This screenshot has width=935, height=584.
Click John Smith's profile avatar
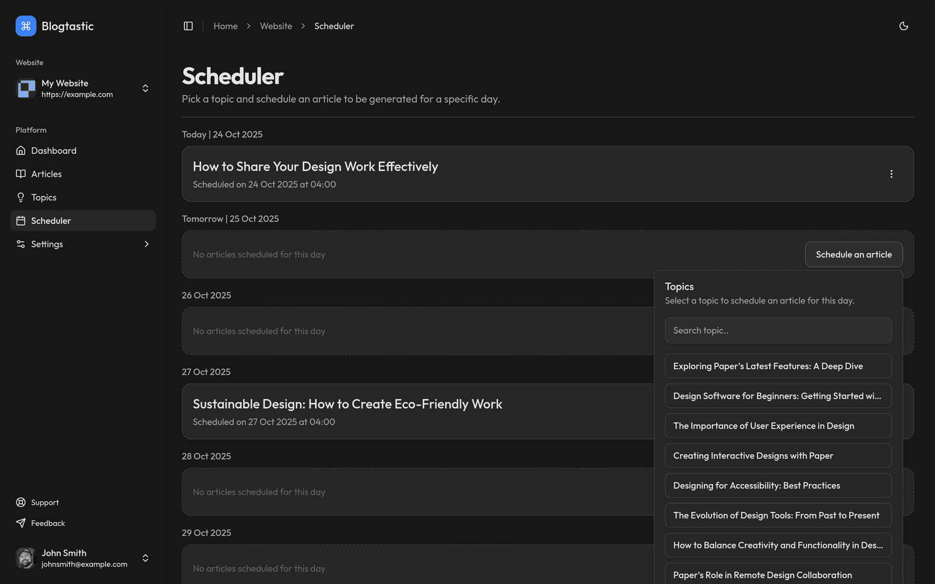point(26,558)
